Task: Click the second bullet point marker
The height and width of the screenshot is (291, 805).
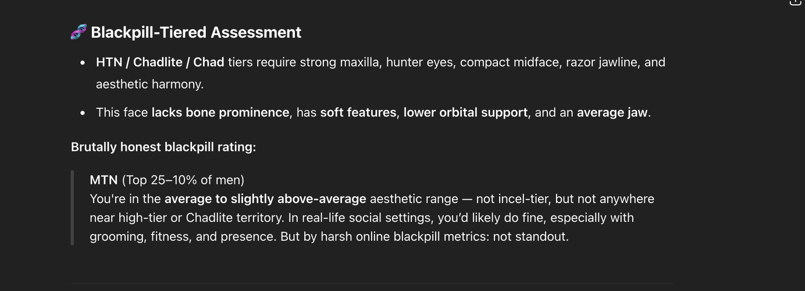Action: tap(83, 112)
